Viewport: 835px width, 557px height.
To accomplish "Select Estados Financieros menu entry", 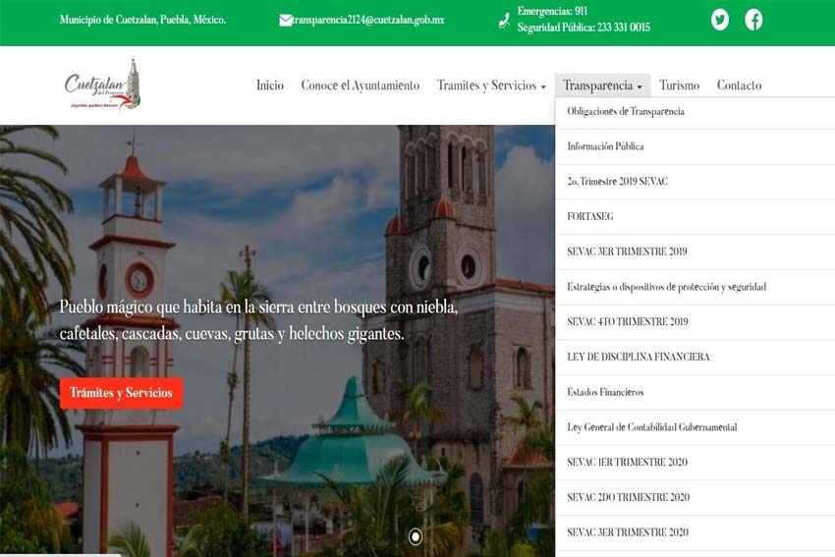I will 605,392.
